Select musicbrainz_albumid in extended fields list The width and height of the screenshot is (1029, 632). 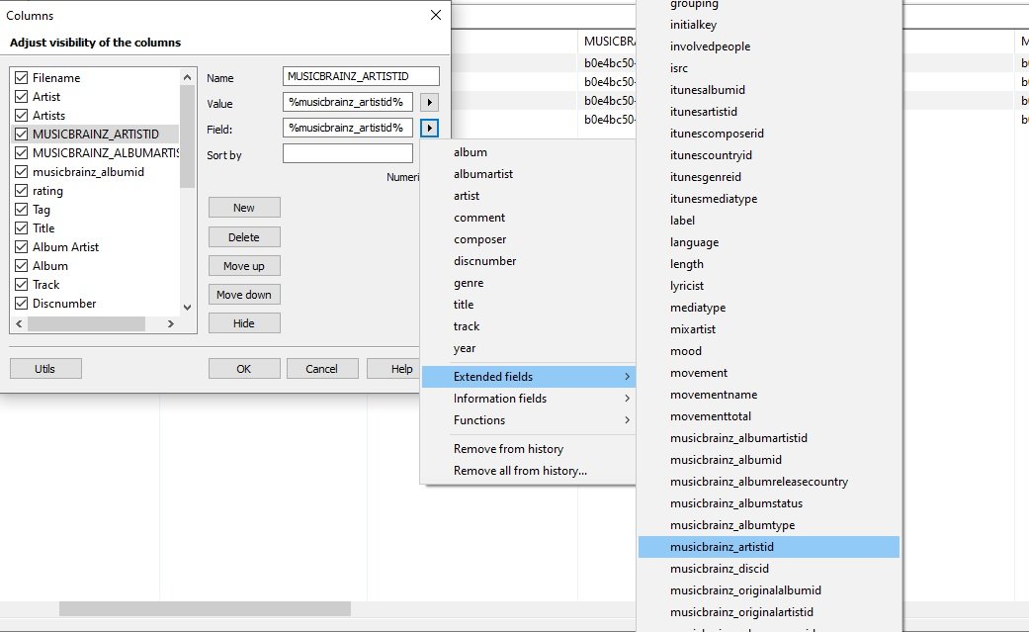pos(768,460)
